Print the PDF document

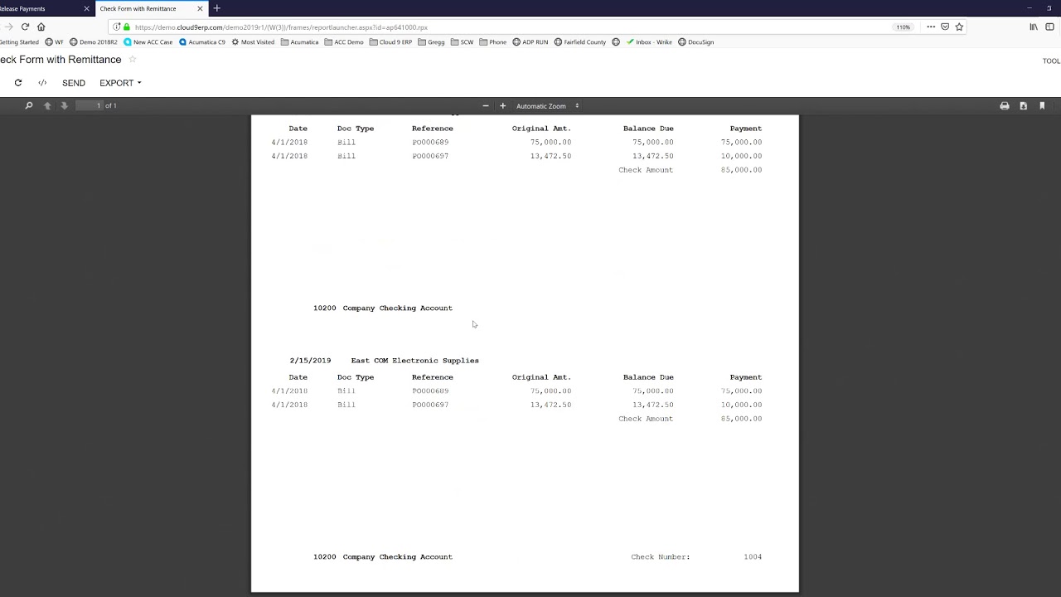point(1005,105)
